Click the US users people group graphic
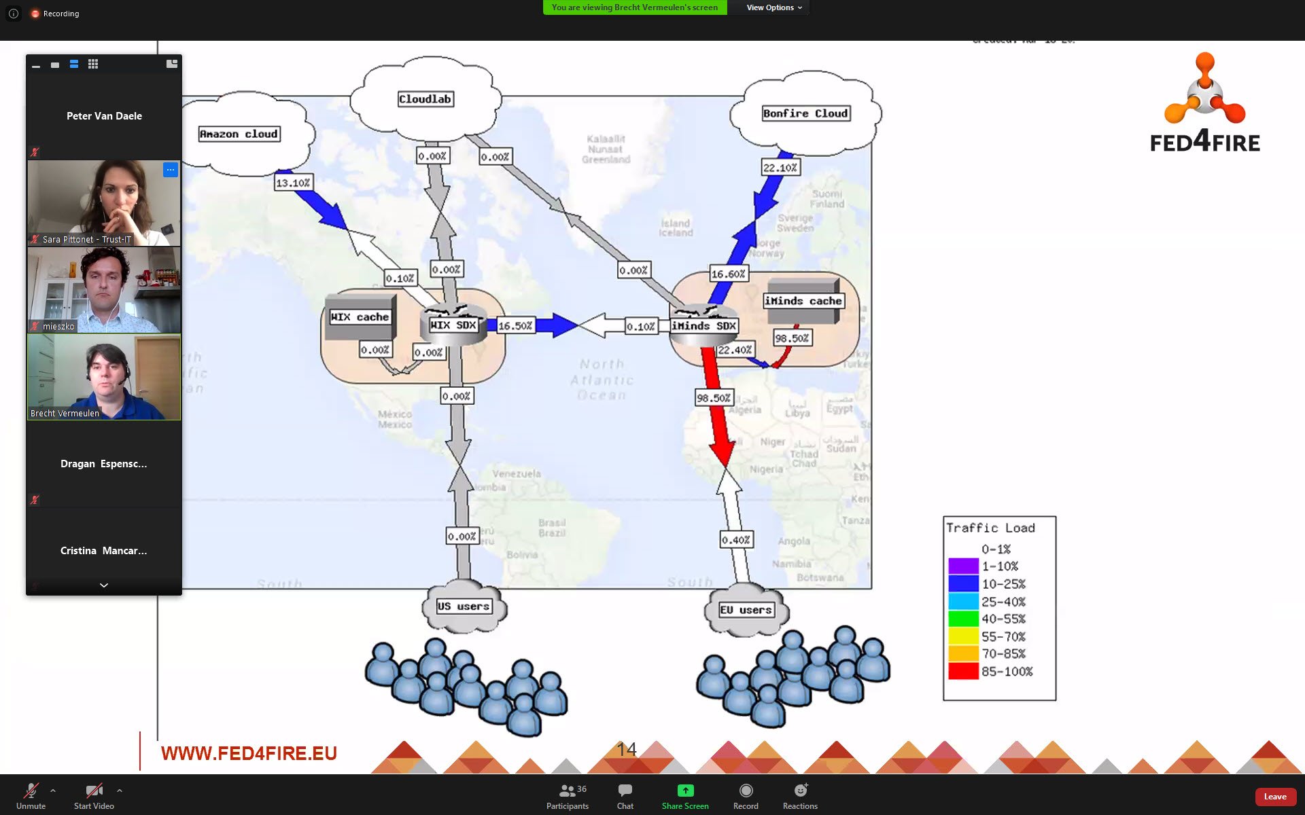Viewport: 1305px width, 815px height. (466, 687)
